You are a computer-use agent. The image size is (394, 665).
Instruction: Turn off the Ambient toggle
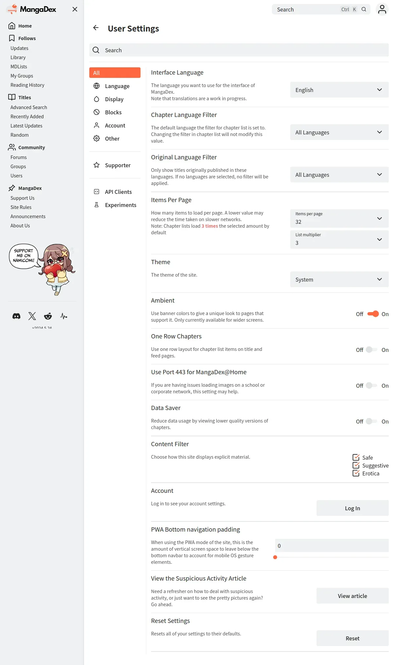point(373,314)
